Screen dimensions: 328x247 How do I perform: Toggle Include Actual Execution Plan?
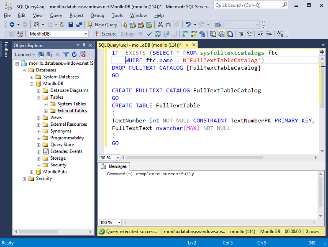(x=185, y=34)
